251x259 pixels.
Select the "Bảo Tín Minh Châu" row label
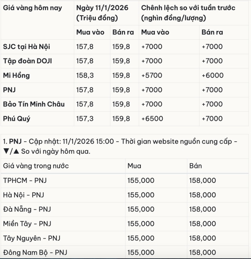[34, 104]
